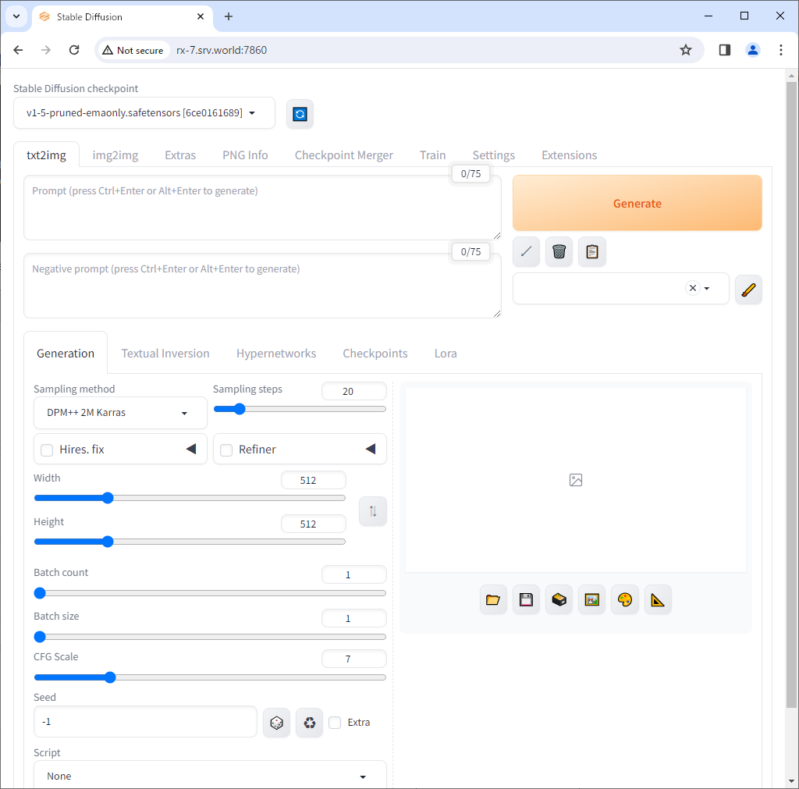Enable the Refiner checkbox
This screenshot has width=799, height=789.
[x=226, y=450]
